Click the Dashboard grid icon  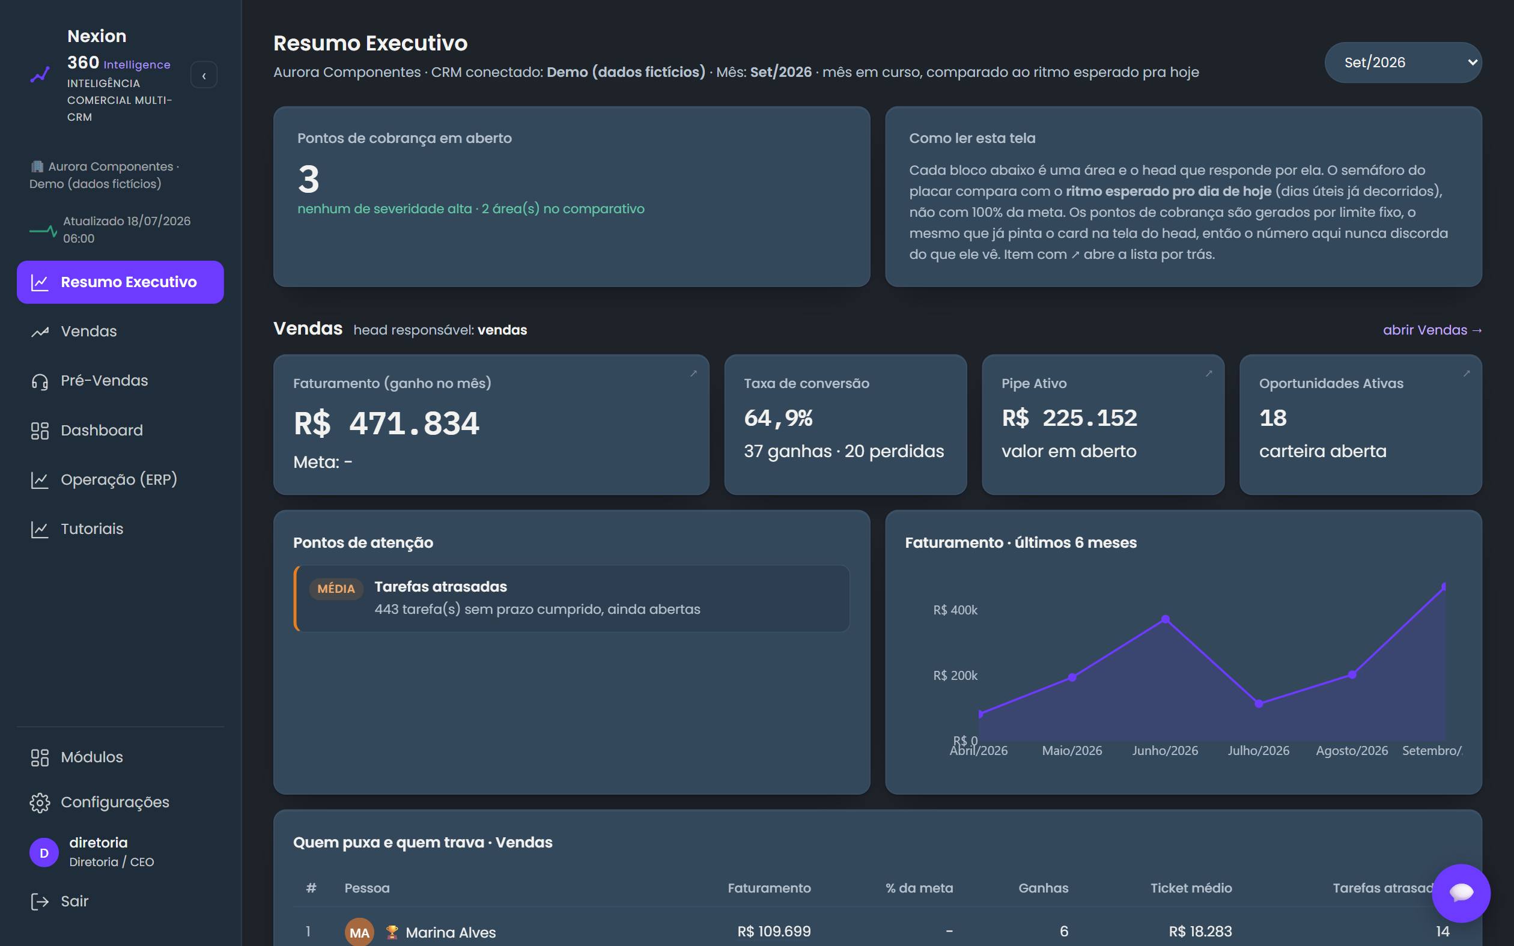pos(40,431)
